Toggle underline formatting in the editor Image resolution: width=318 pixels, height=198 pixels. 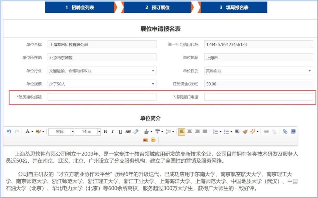[x=120, y=131]
